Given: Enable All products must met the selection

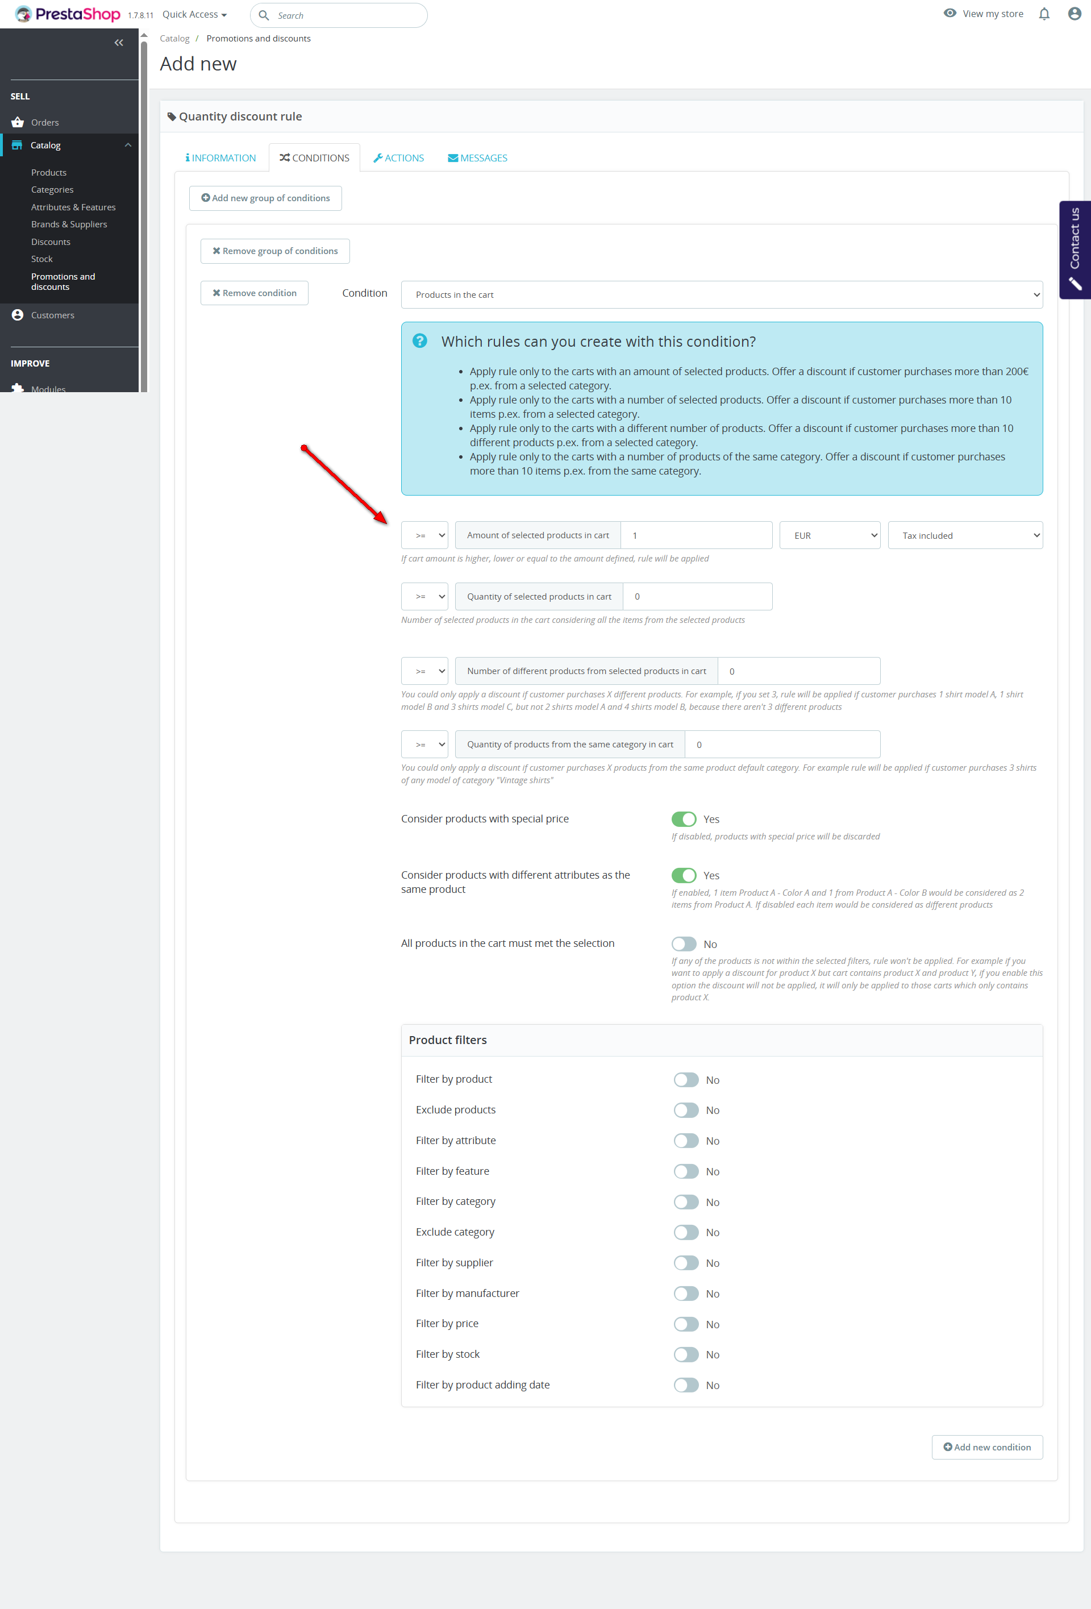Looking at the screenshot, I should (683, 945).
